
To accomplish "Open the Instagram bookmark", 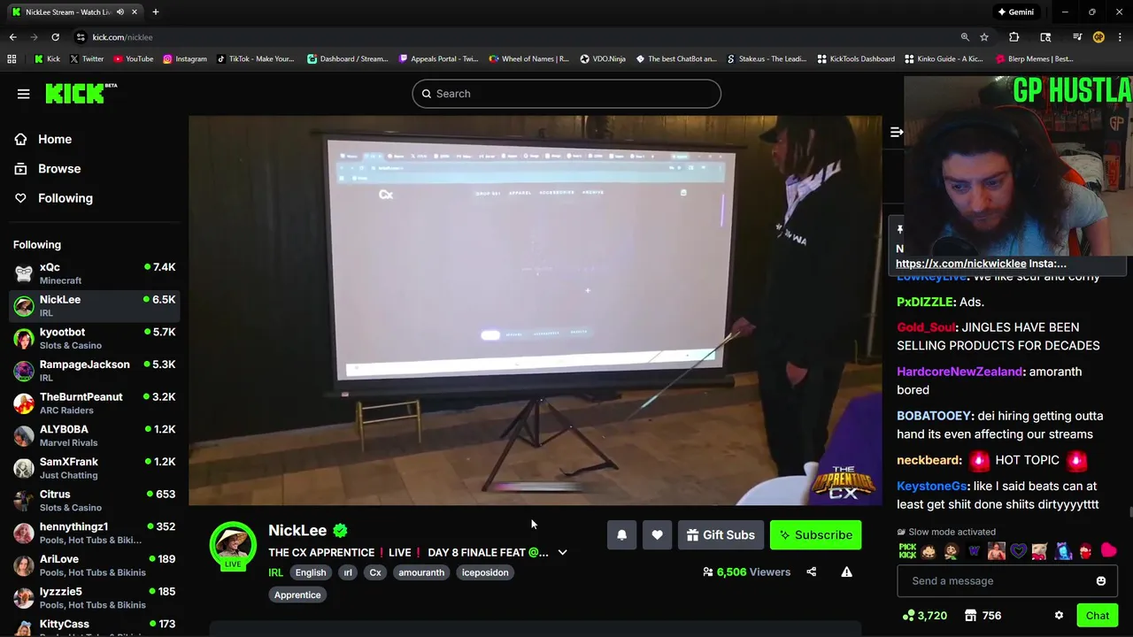I will [x=184, y=59].
